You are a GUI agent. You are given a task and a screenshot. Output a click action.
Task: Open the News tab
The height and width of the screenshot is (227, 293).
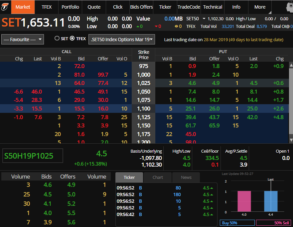(x=186, y=177)
